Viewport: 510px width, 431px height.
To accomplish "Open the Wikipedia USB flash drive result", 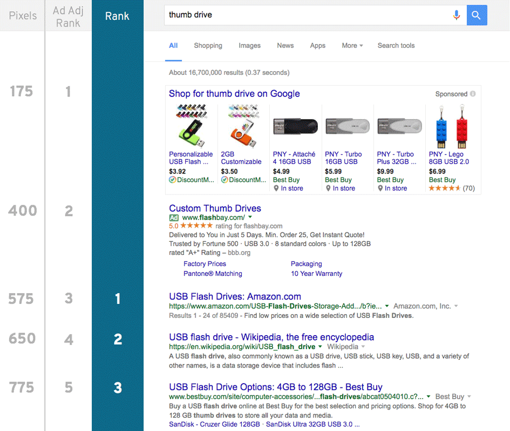I will (271, 337).
